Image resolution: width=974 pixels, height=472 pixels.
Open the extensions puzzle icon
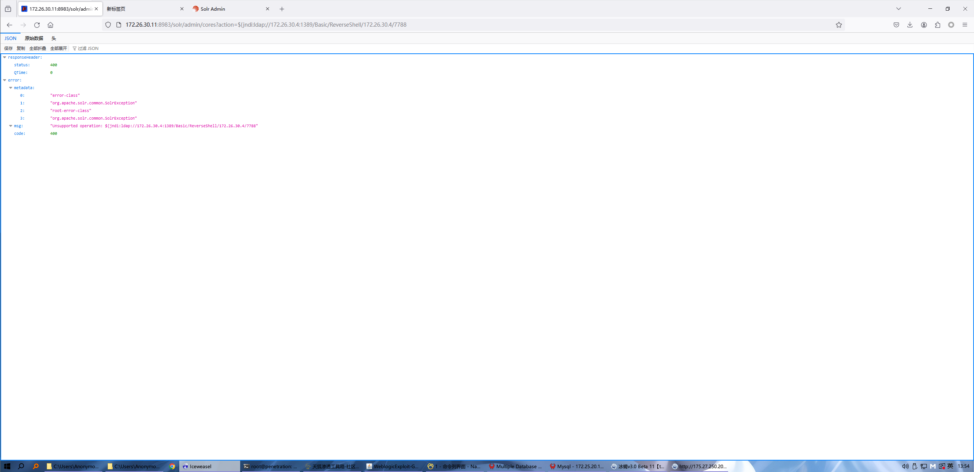coord(937,25)
